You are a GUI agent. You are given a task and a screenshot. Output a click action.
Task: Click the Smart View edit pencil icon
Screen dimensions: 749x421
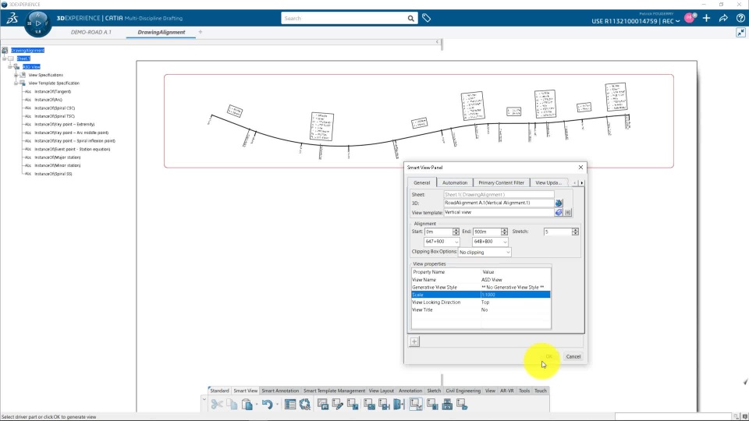coord(338,405)
